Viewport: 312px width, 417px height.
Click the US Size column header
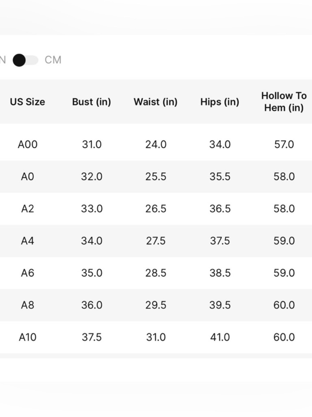click(x=27, y=102)
